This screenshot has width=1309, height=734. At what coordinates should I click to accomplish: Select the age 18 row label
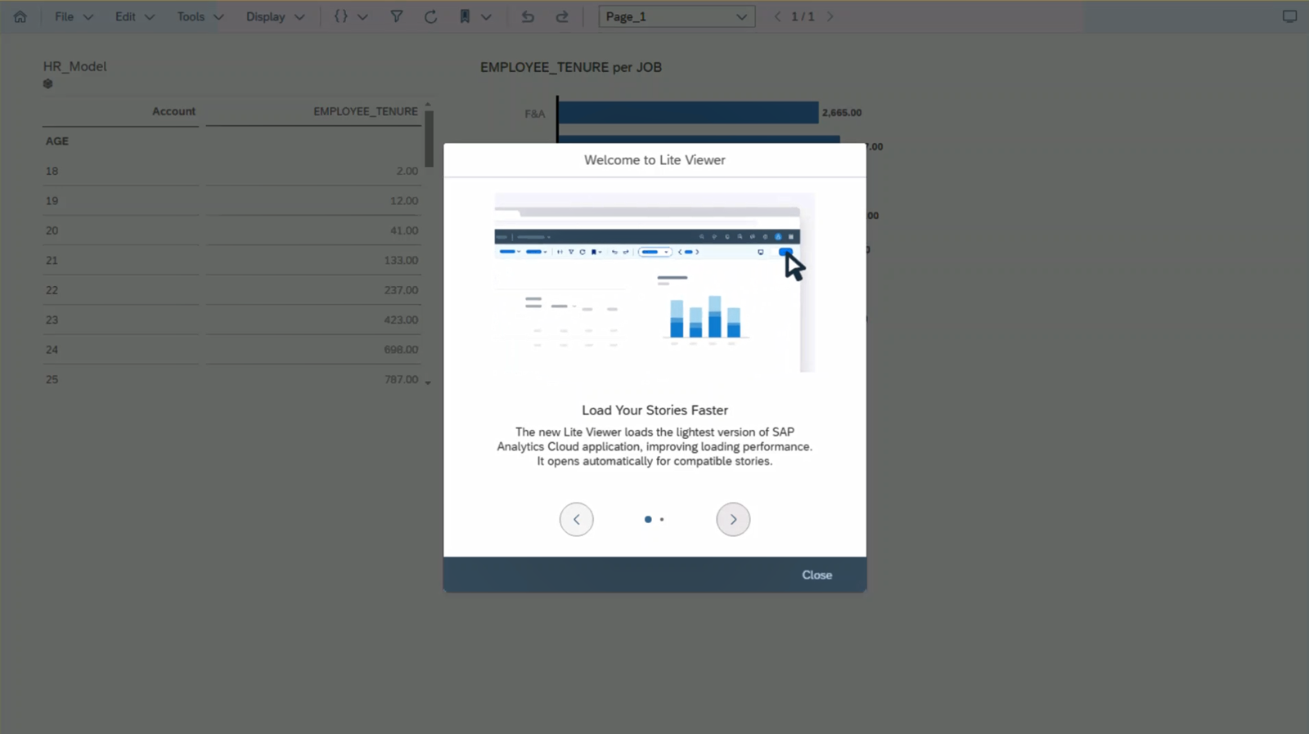pos(52,171)
